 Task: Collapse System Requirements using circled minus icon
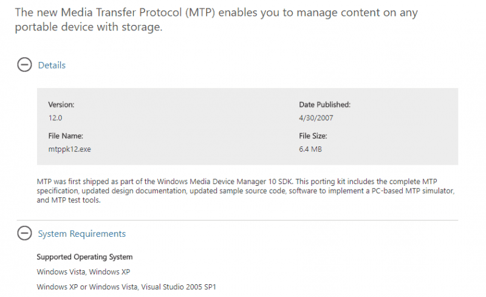tap(24, 233)
